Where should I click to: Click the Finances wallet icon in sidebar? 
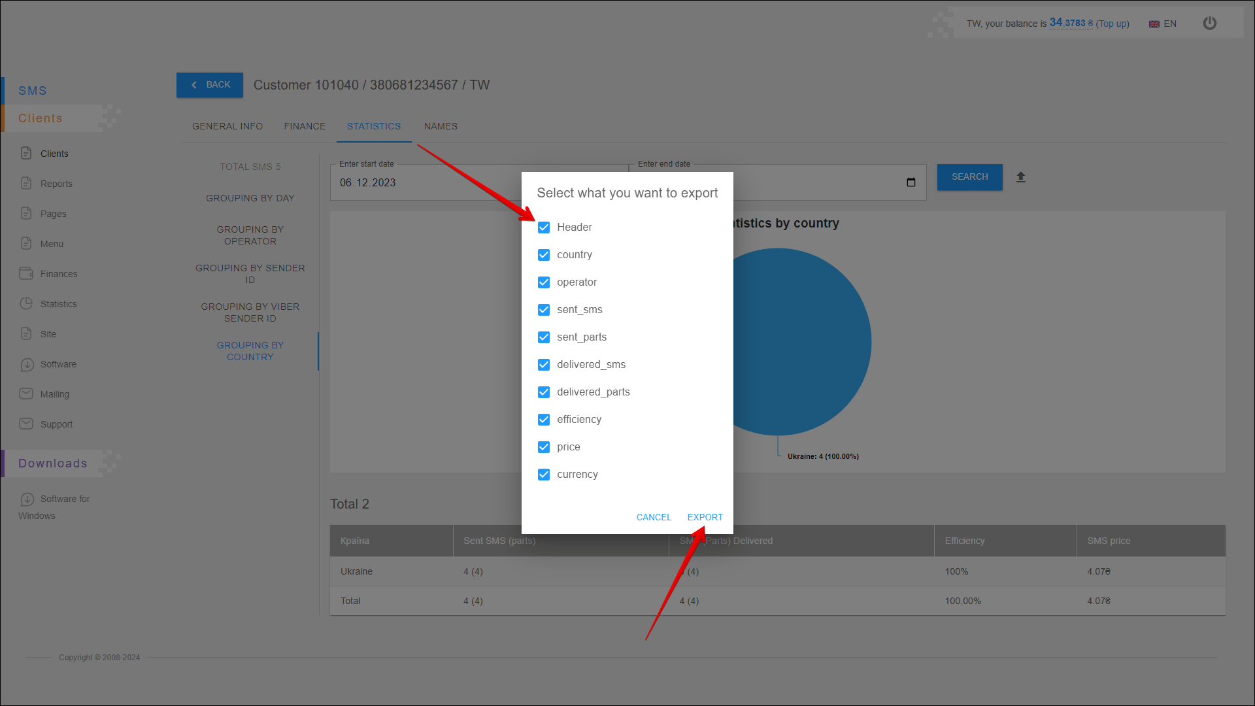26,273
